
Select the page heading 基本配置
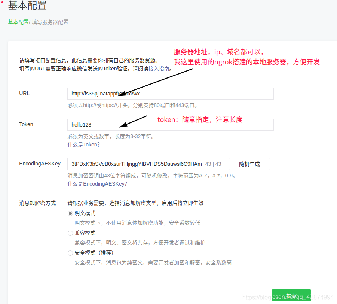[x=27, y=5]
